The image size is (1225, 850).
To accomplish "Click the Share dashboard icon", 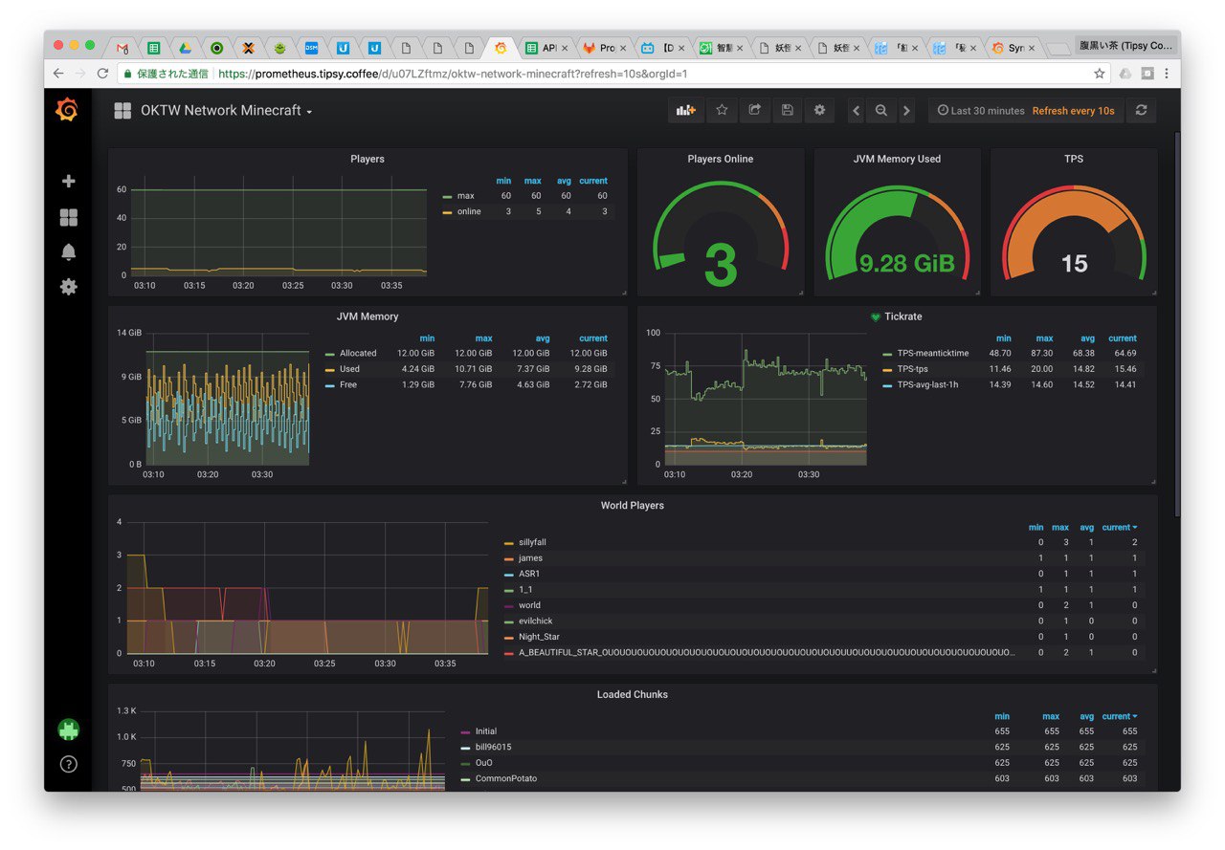I will coord(754,111).
